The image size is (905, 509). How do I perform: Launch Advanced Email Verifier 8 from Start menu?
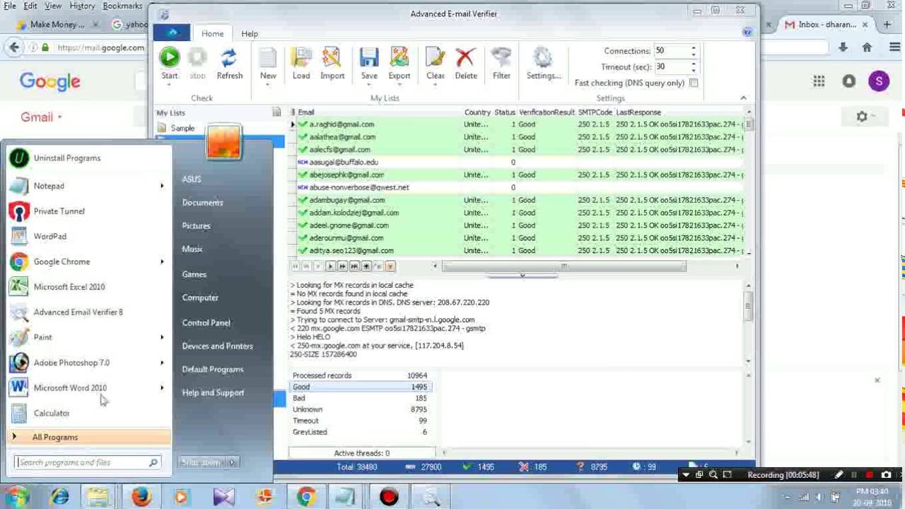coord(78,312)
